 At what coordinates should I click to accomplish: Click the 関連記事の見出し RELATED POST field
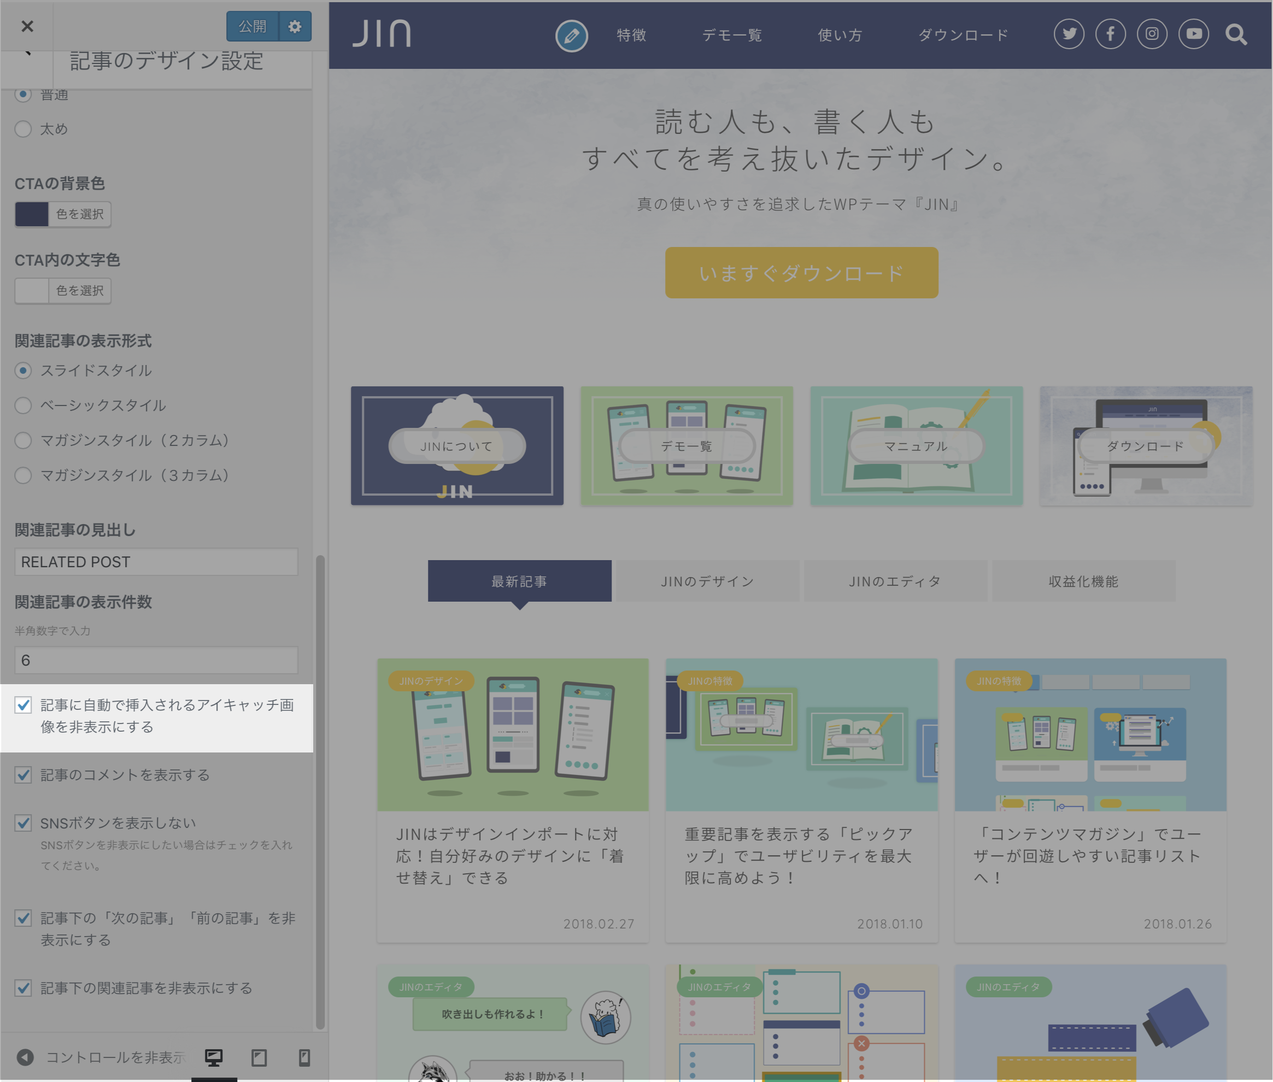[x=156, y=562]
